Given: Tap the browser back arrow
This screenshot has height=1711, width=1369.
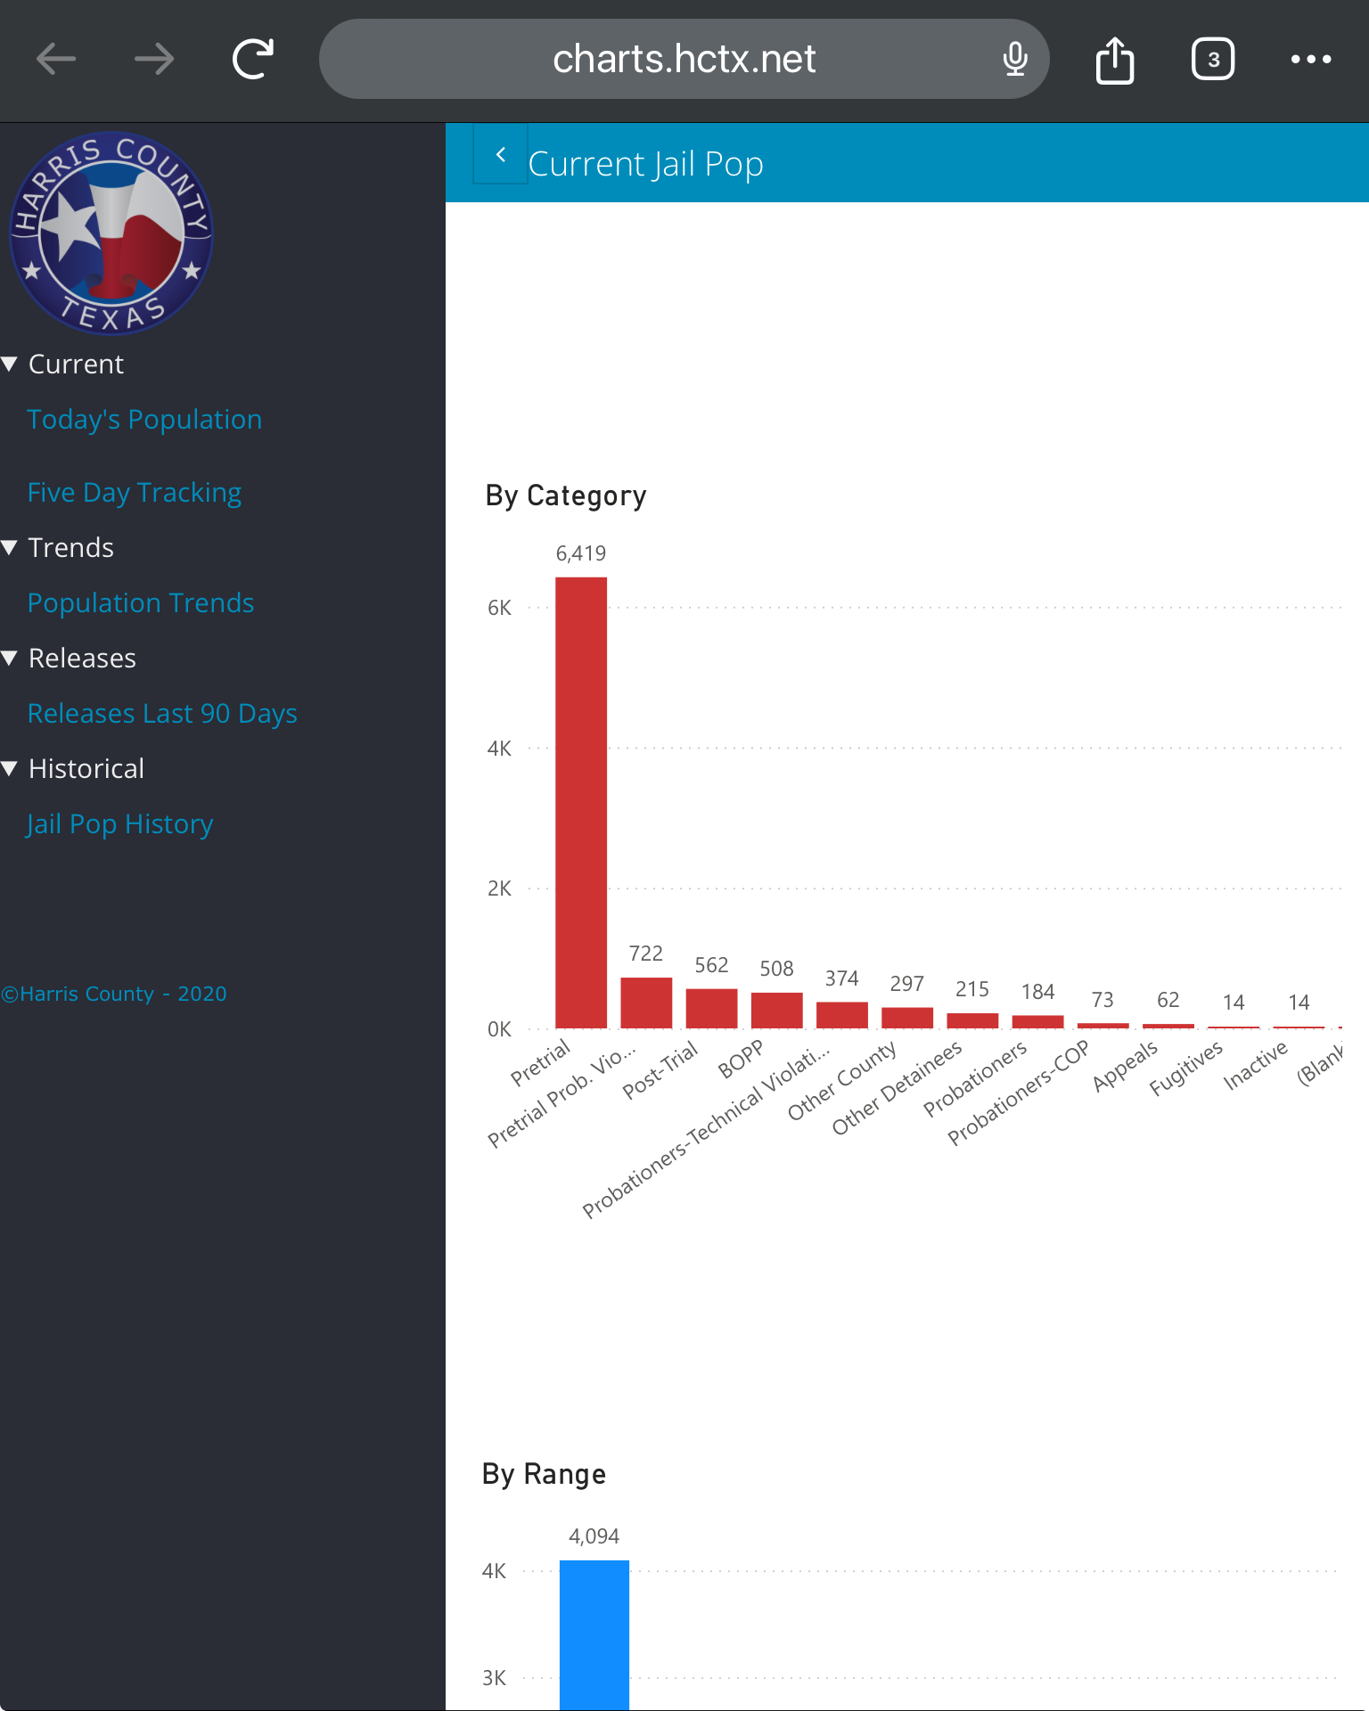Looking at the screenshot, I should click(56, 60).
